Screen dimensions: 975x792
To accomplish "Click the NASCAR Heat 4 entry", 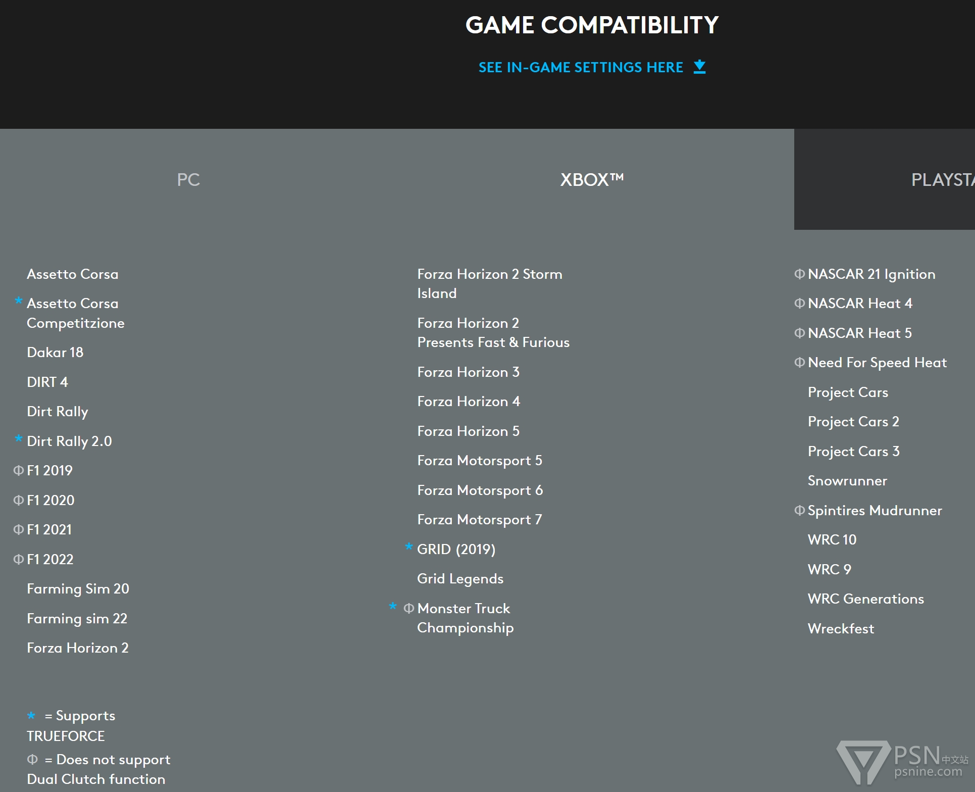I will (x=860, y=304).
